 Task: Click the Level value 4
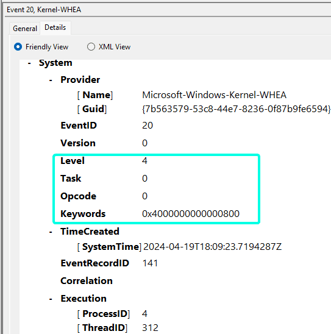click(x=144, y=161)
